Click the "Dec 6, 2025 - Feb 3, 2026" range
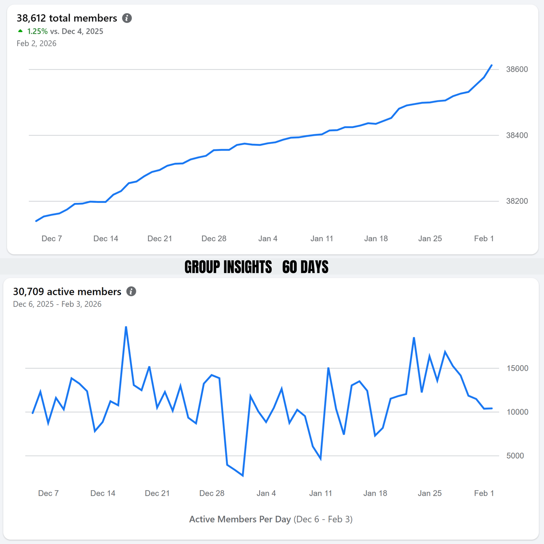 tap(57, 304)
